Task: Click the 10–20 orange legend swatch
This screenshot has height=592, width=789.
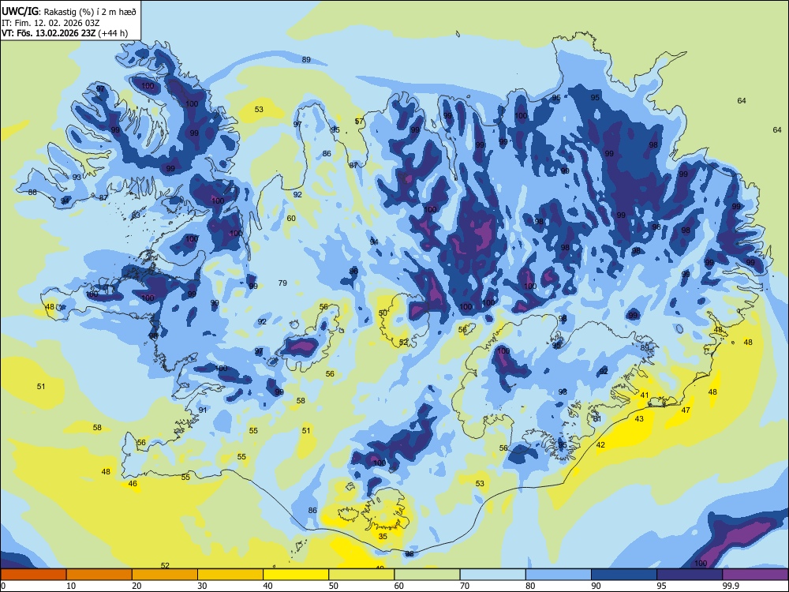Action: point(99,575)
